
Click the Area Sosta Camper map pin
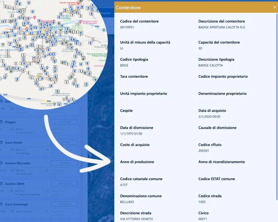tap(81, 21)
